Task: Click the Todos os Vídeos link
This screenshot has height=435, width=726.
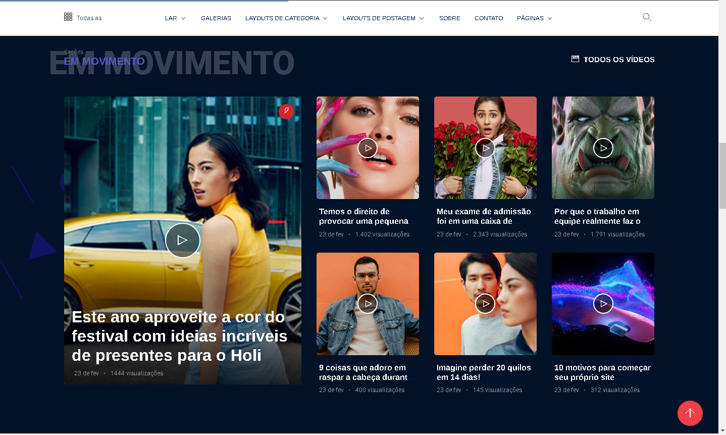Action: click(613, 60)
